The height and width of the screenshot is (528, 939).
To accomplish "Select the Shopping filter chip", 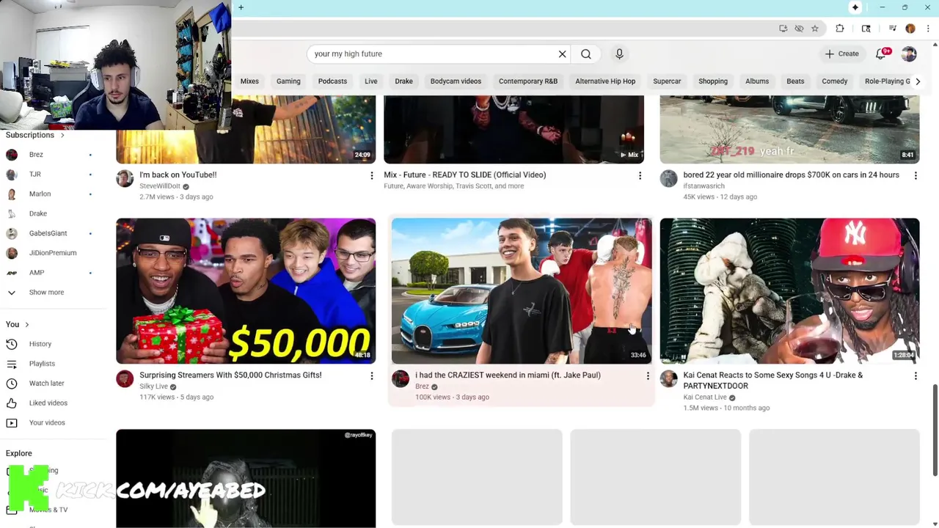I will [x=713, y=81].
